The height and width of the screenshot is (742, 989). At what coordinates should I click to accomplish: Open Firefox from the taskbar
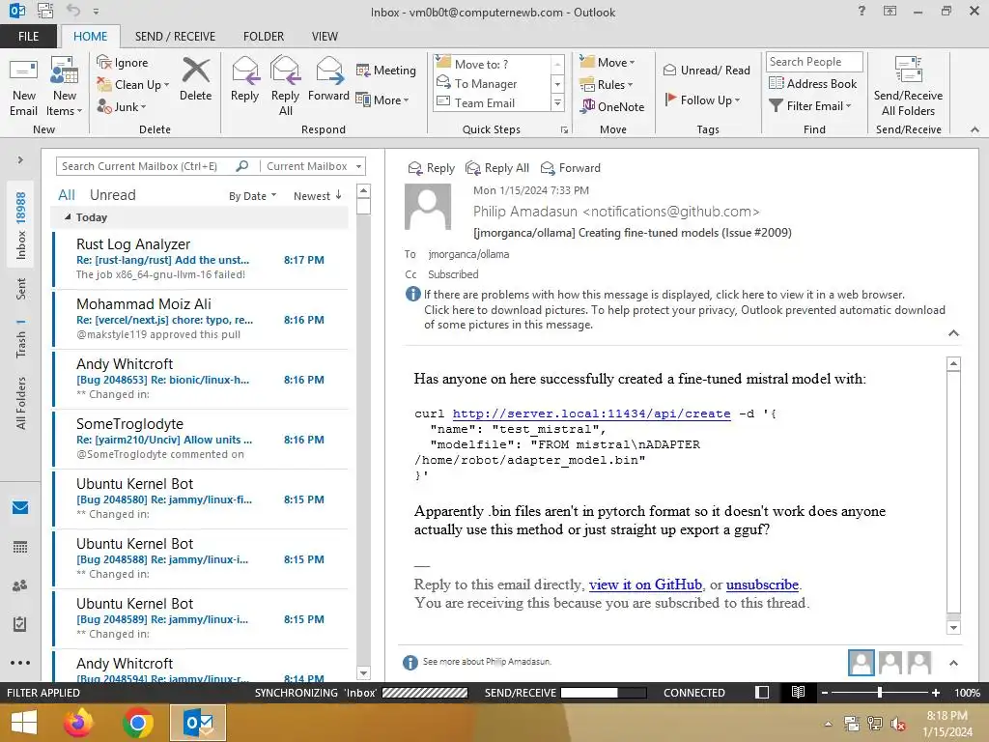click(77, 723)
